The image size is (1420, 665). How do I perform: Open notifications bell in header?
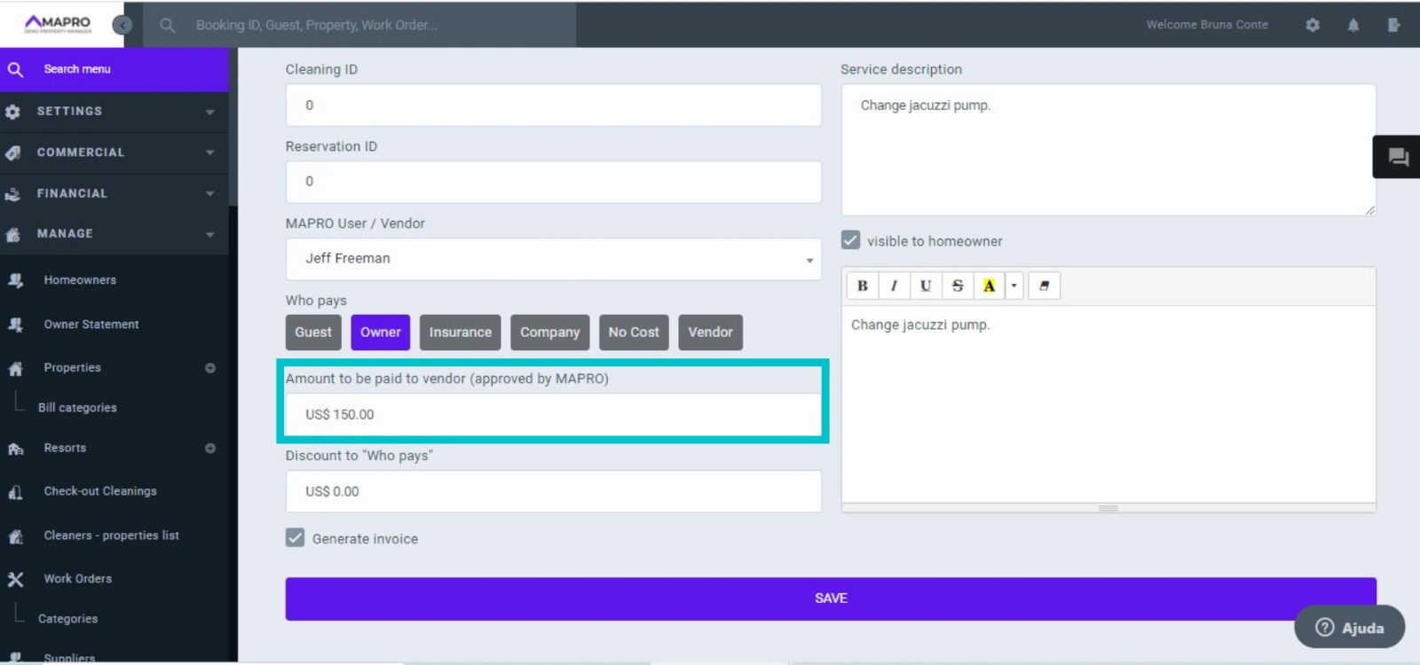click(x=1353, y=25)
